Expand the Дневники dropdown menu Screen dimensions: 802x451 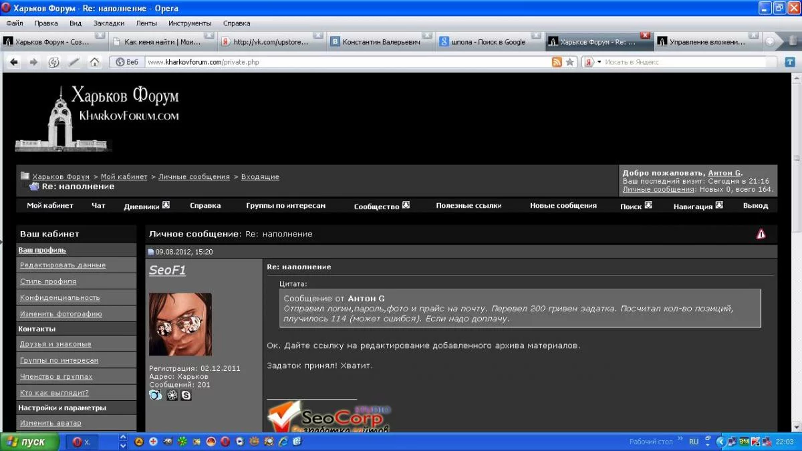(166, 206)
